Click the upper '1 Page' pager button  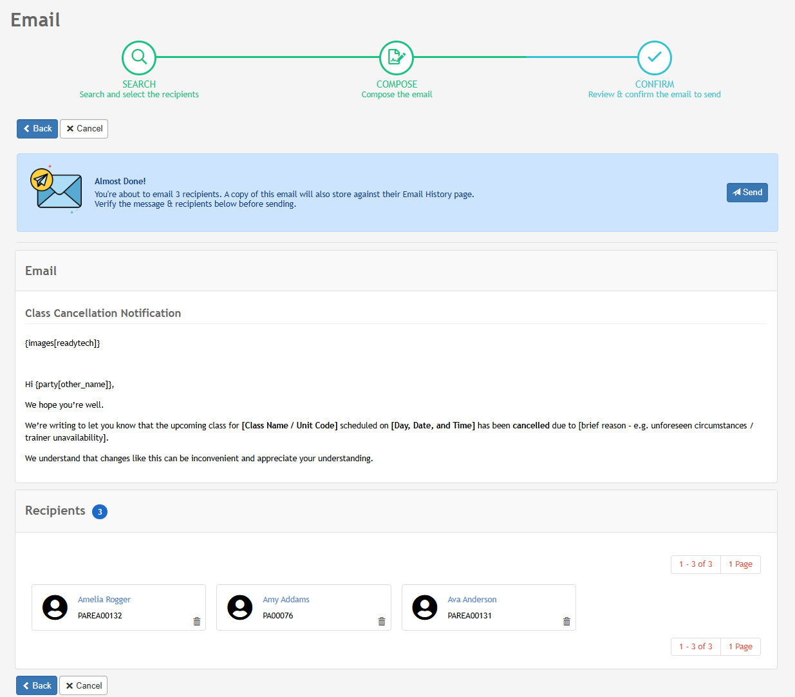pyautogui.click(x=740, y=564)
